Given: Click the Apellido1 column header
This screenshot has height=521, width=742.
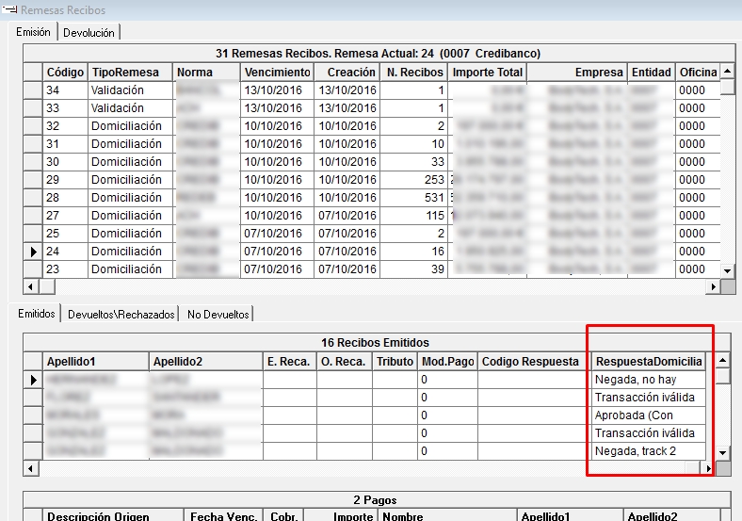Looking at the screenshot, I should (x=96, y=362).
